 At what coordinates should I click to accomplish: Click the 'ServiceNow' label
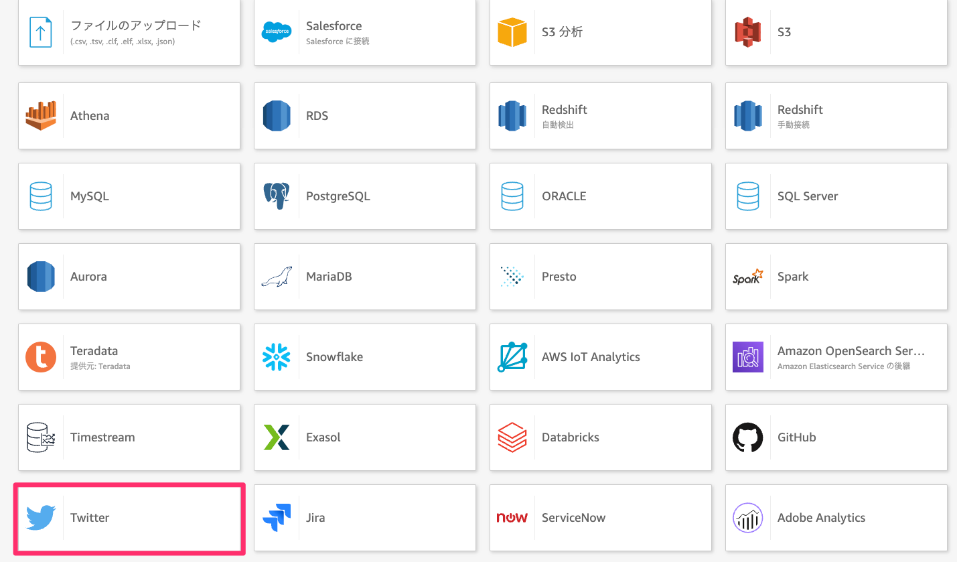click(x=573, y=518)
